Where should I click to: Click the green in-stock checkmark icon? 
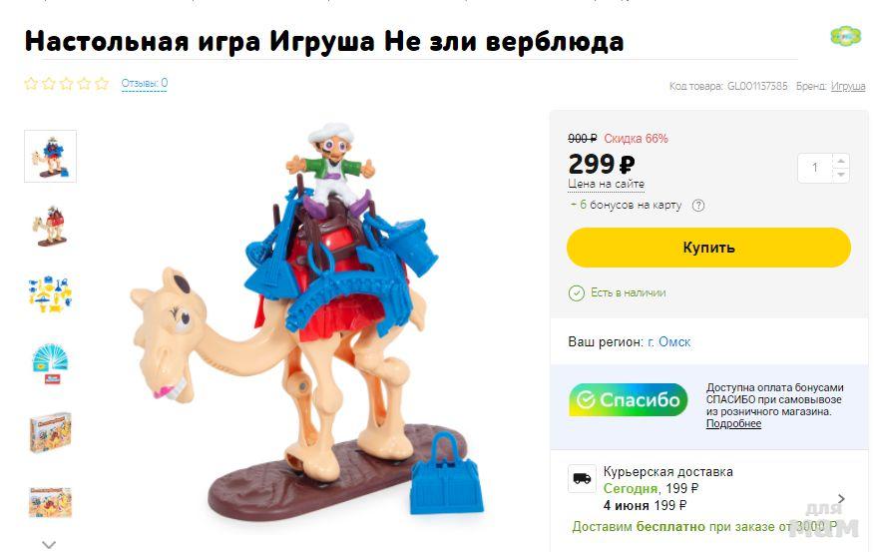[577, 292]
